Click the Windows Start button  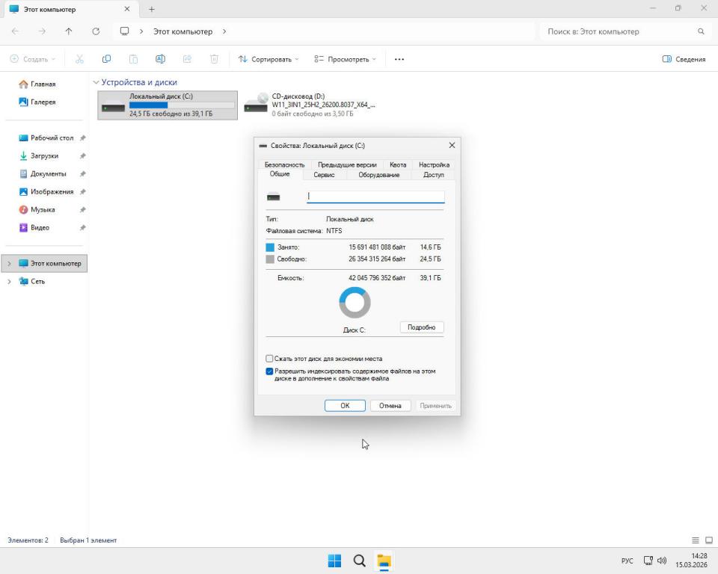point(334,561)
